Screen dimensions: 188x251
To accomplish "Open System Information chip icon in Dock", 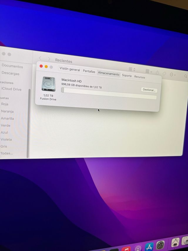I will (x=175, y=242).
